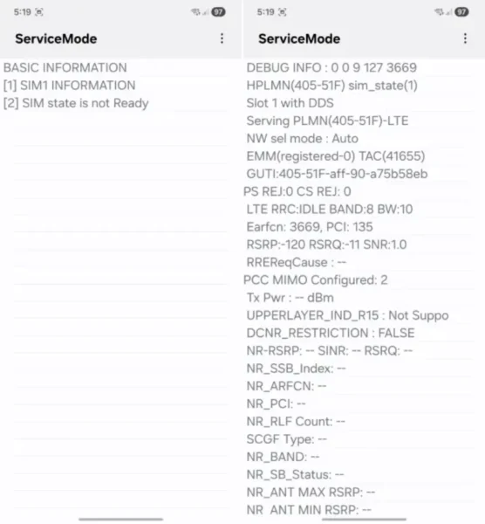Tap NW sel mode : Auto row
485x524 pixels.
pos(303,139)
